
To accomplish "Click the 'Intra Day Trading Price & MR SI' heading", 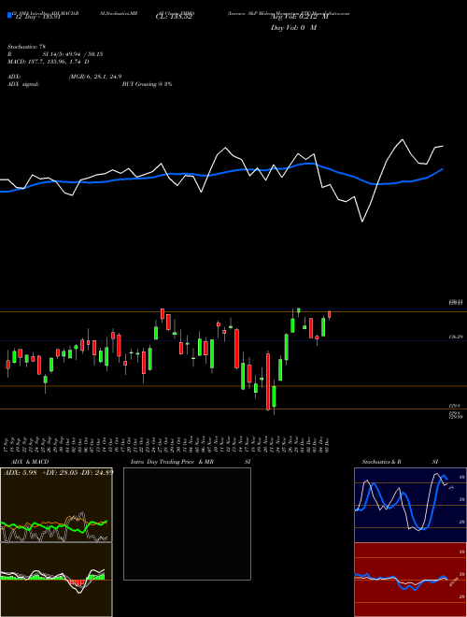I will pyautogui.click(x=191, y=462).
